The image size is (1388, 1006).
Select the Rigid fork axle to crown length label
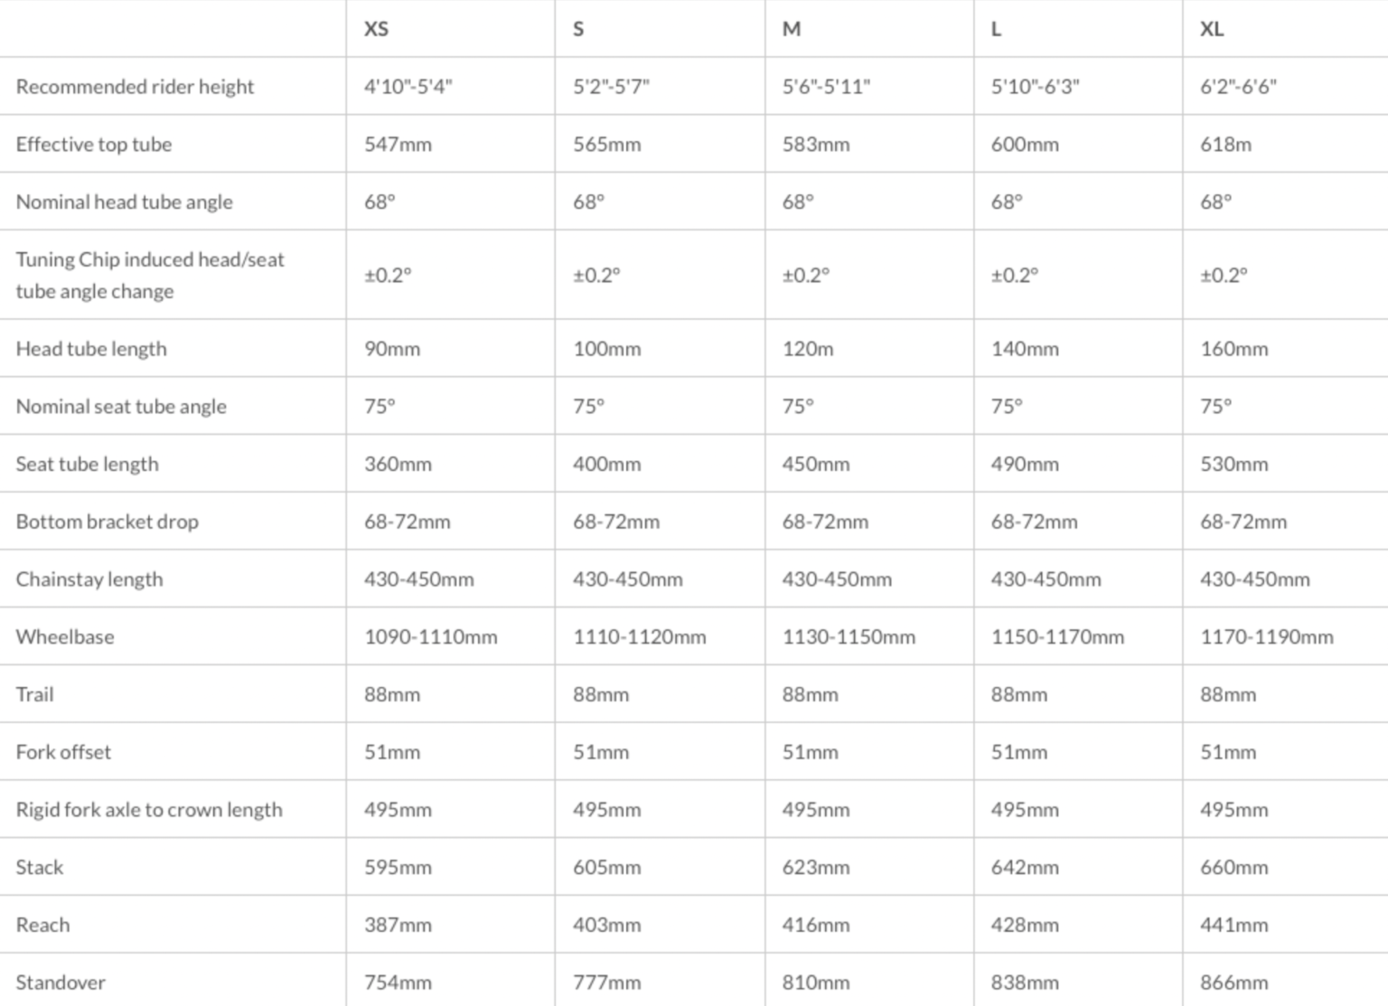[149, 810]
